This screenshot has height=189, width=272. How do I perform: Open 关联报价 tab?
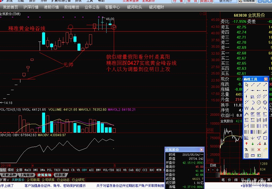point(18,180)
